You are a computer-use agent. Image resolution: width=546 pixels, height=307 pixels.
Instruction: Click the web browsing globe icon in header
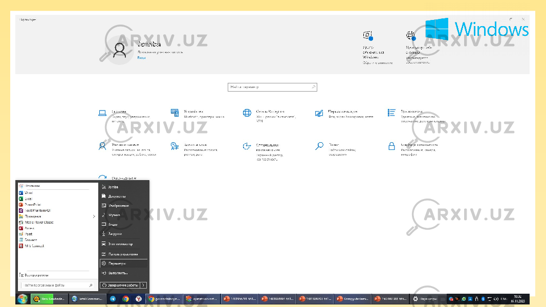[x=411, y=35]
